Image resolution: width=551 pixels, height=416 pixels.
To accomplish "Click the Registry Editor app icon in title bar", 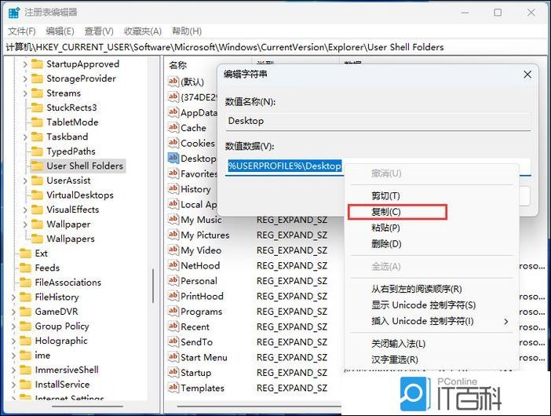I will [x=13, y=13].
